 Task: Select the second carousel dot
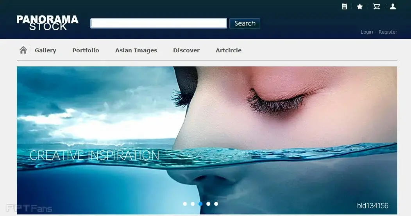pos(193,204)
